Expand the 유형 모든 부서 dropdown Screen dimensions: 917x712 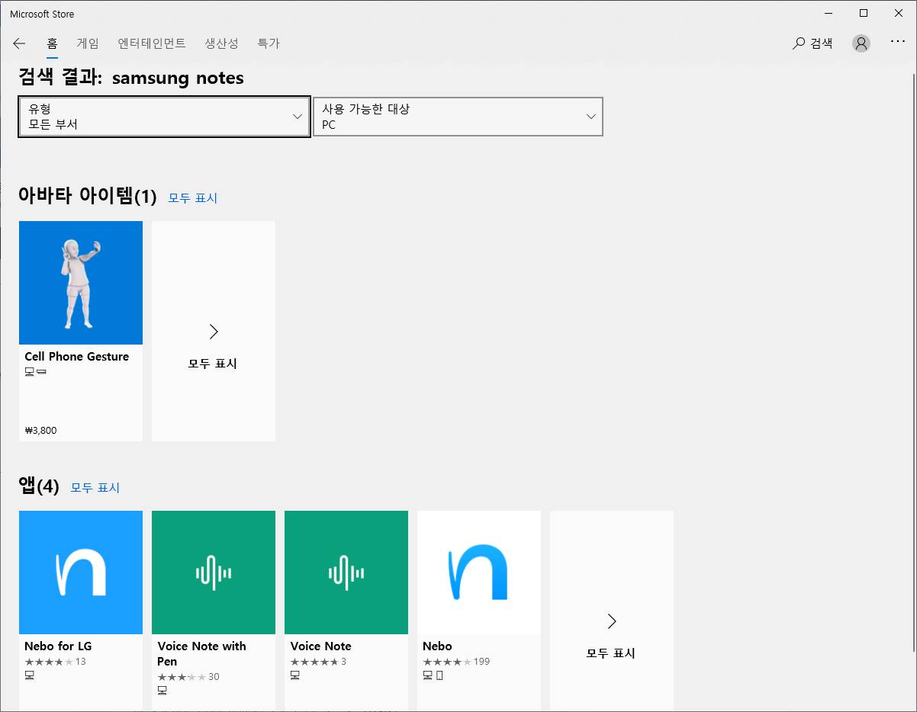point(165,117)
